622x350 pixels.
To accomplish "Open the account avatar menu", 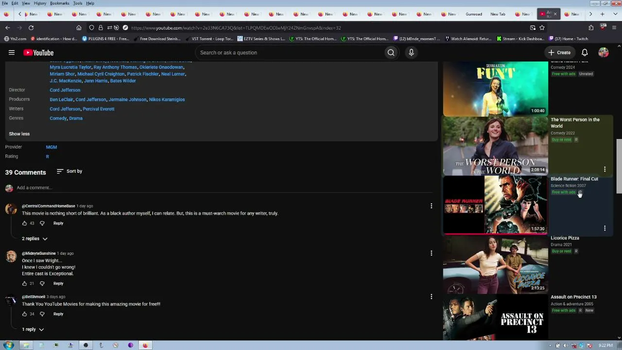I will [604, 52].
